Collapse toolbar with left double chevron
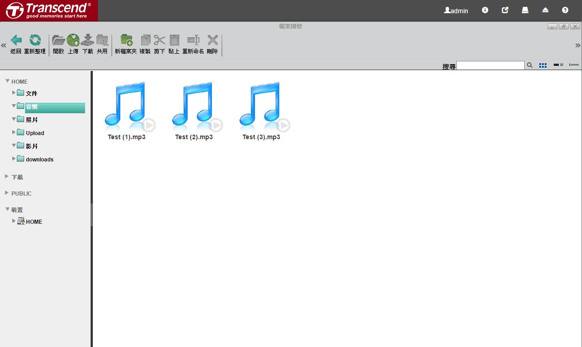 [4, 45]
